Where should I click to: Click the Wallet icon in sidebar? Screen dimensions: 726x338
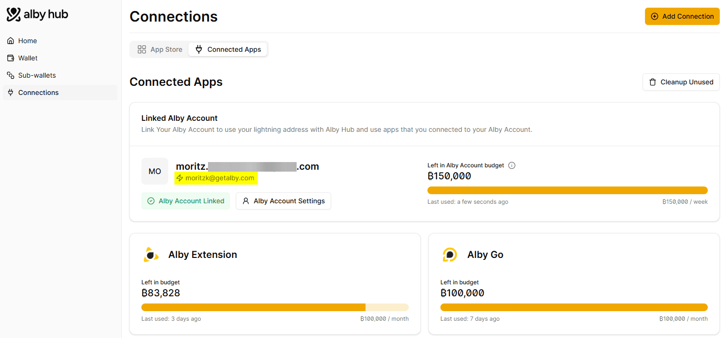click(x=11, y=58)
